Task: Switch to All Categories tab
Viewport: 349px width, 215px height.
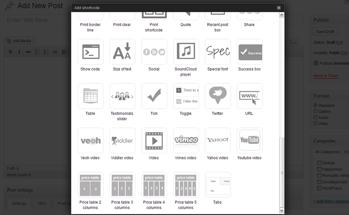Action: 327,152
